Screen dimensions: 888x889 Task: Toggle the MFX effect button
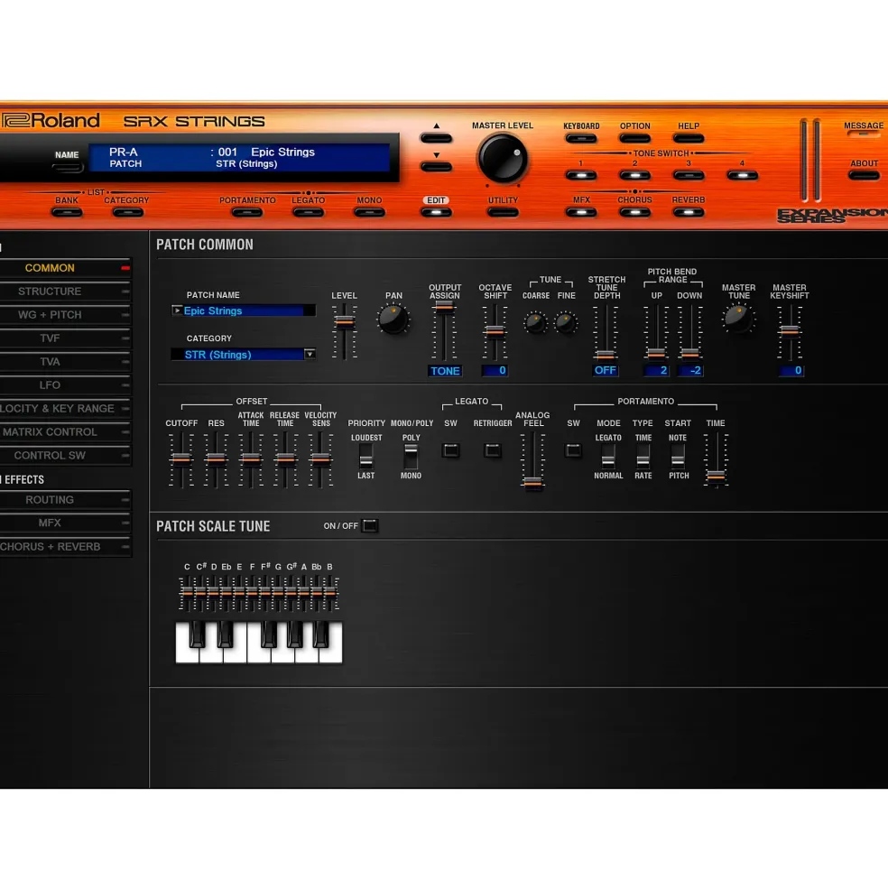coord(581,213)
